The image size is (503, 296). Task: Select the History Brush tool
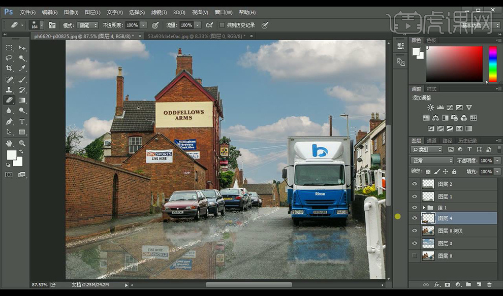pyautogui.click(x=22, y=90)
